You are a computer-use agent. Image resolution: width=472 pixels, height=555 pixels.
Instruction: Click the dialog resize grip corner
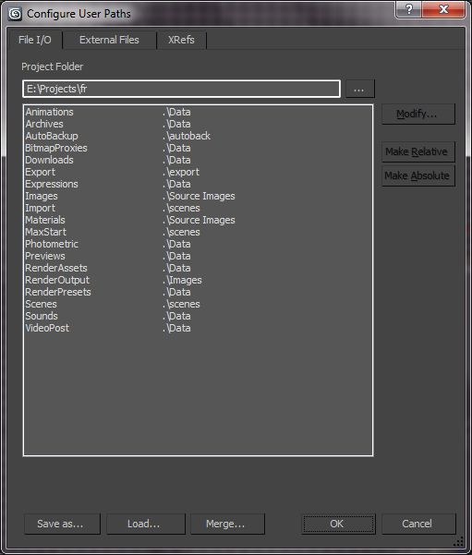coord(459,541)
